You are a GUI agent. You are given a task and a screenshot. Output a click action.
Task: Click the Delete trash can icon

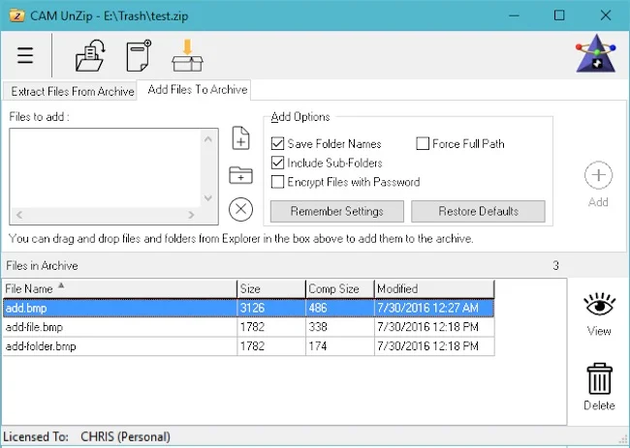click(599, 379)
